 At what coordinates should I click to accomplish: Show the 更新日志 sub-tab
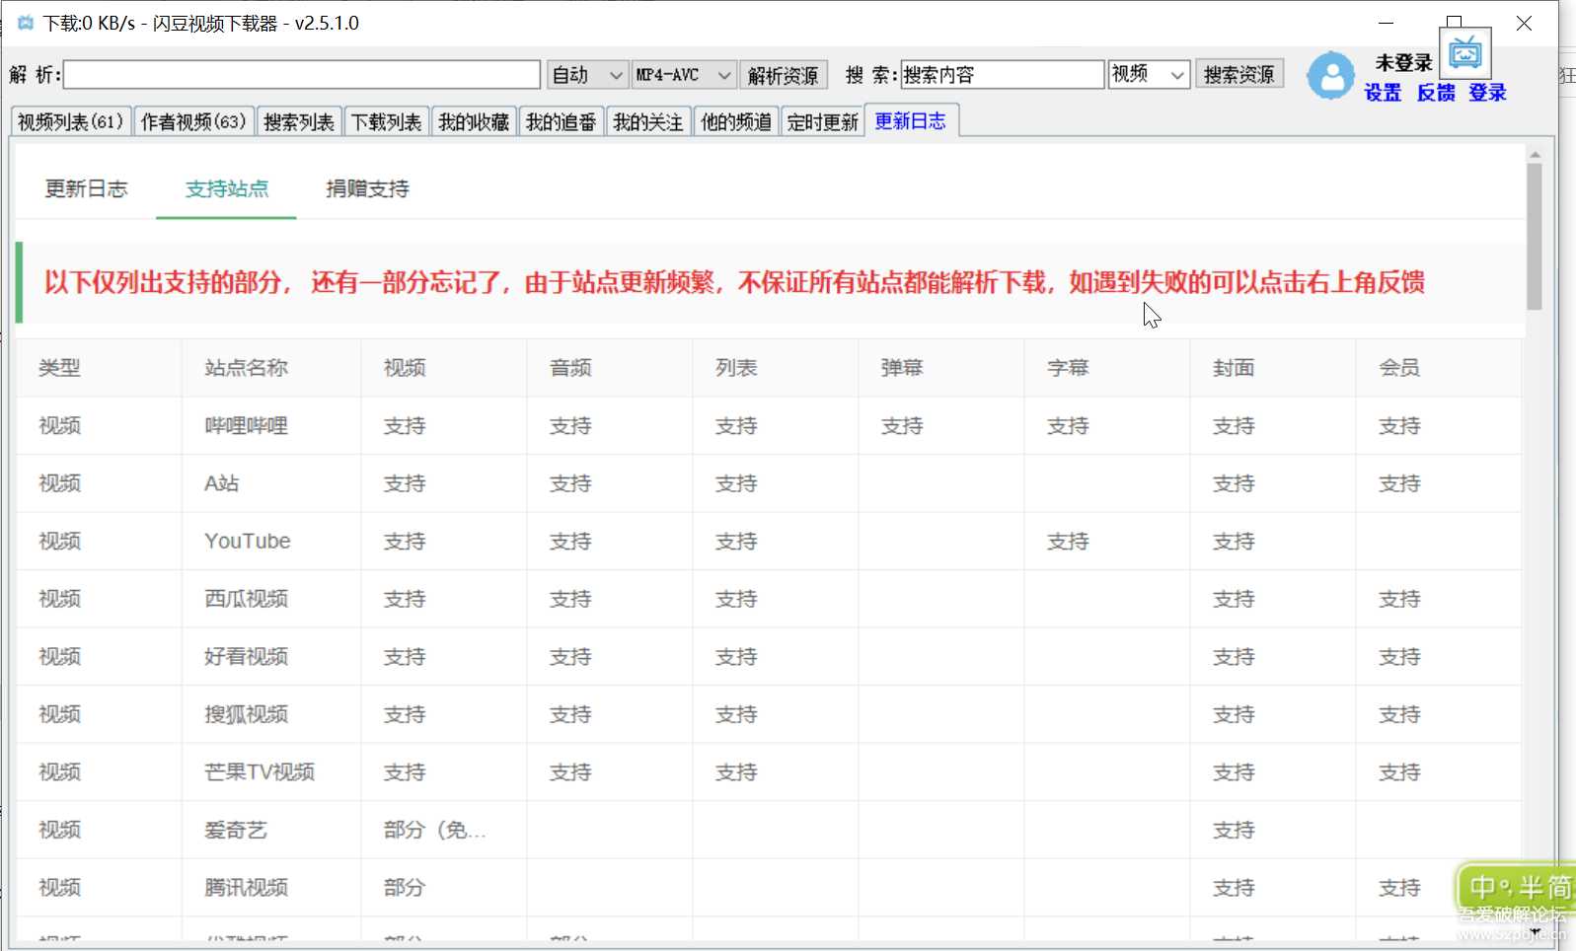tap(86, 188)
